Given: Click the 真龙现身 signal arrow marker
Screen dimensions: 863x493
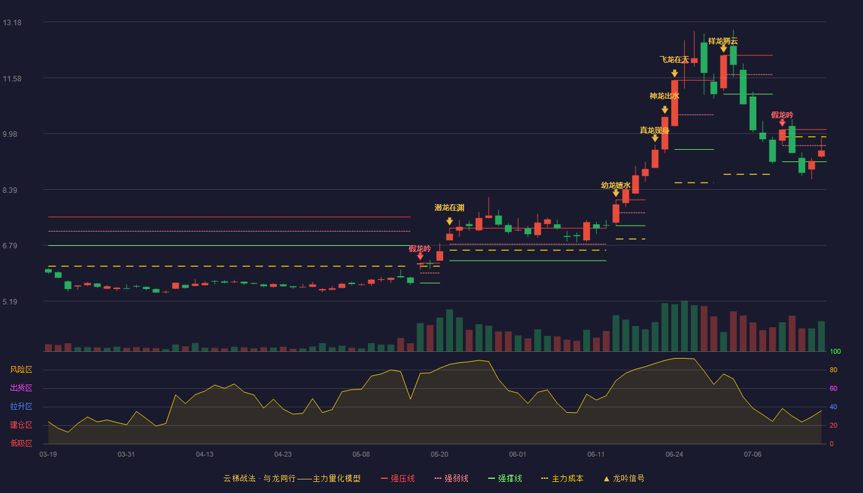Looking at the screenshot, I should tap(655, 138).
